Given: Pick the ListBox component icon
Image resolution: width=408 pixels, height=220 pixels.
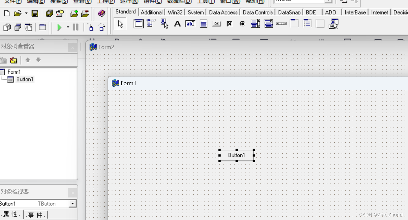Looking at the screenshot, I should pyautogui.click(x=255, y=23).
